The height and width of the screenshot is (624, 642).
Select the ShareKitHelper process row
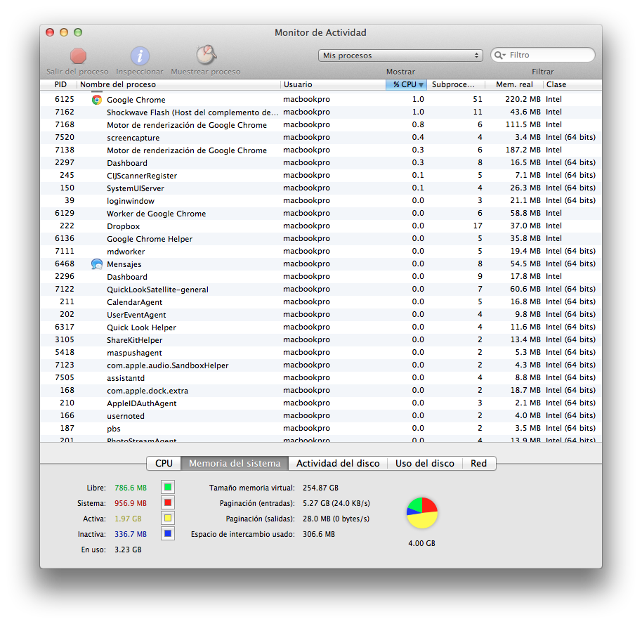click(321, 340)
